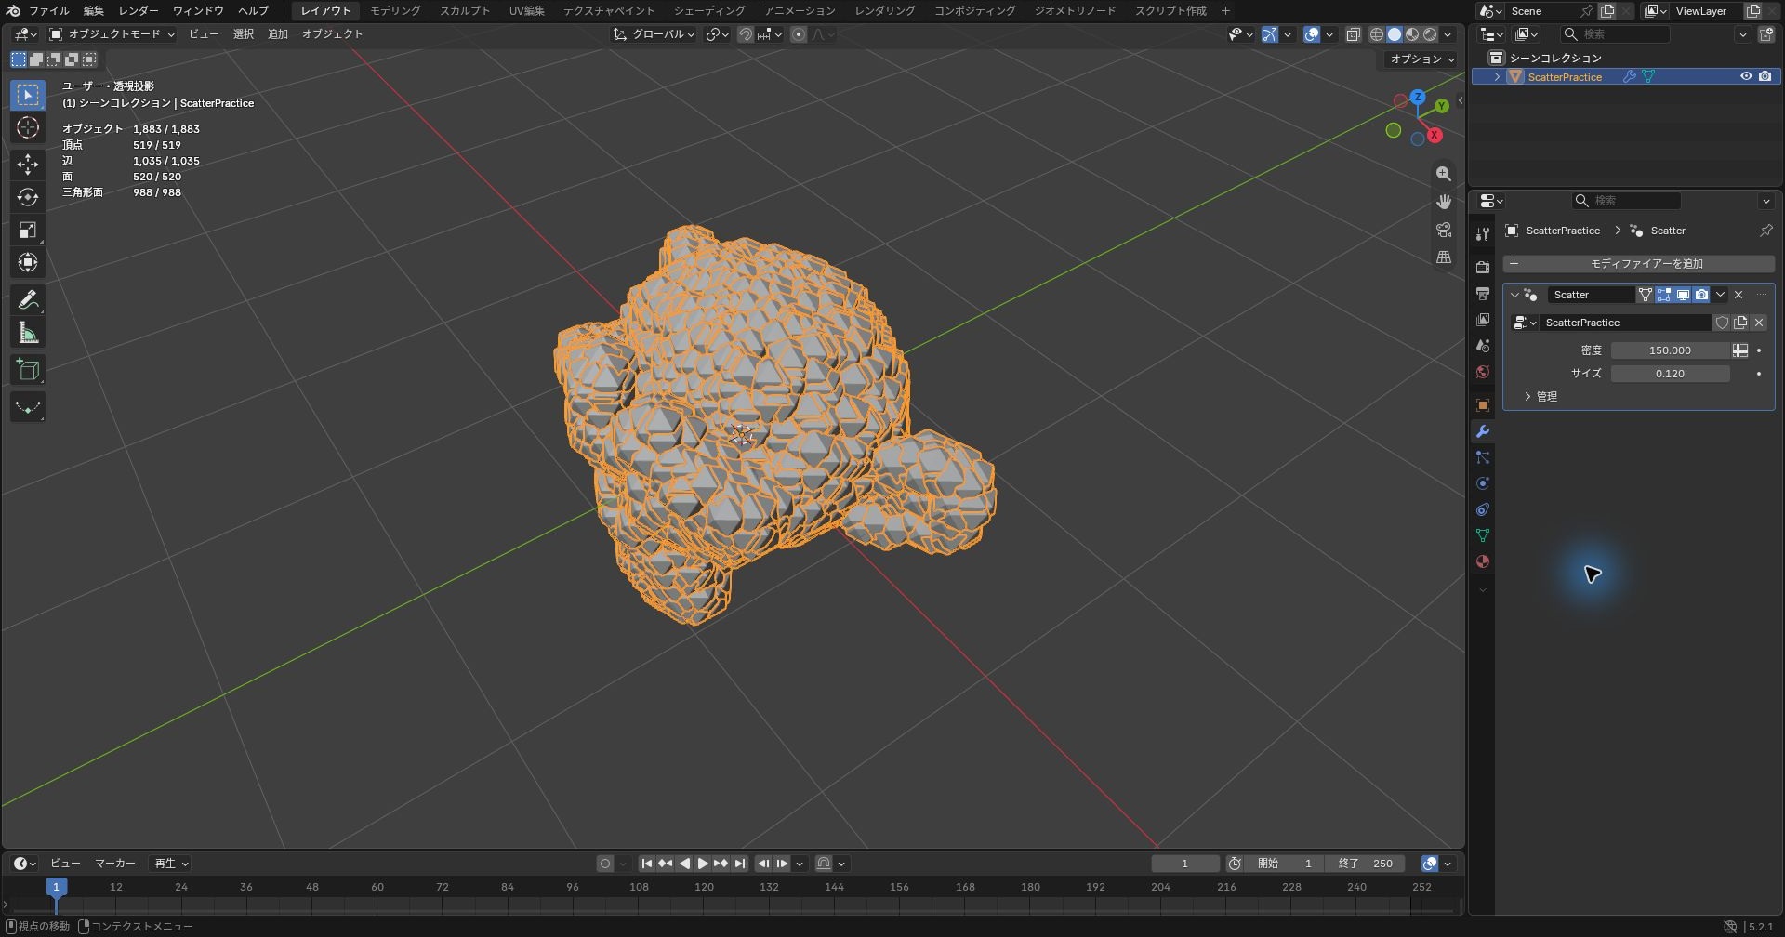Open the Physics properties tab

[x=1483, y=483]
